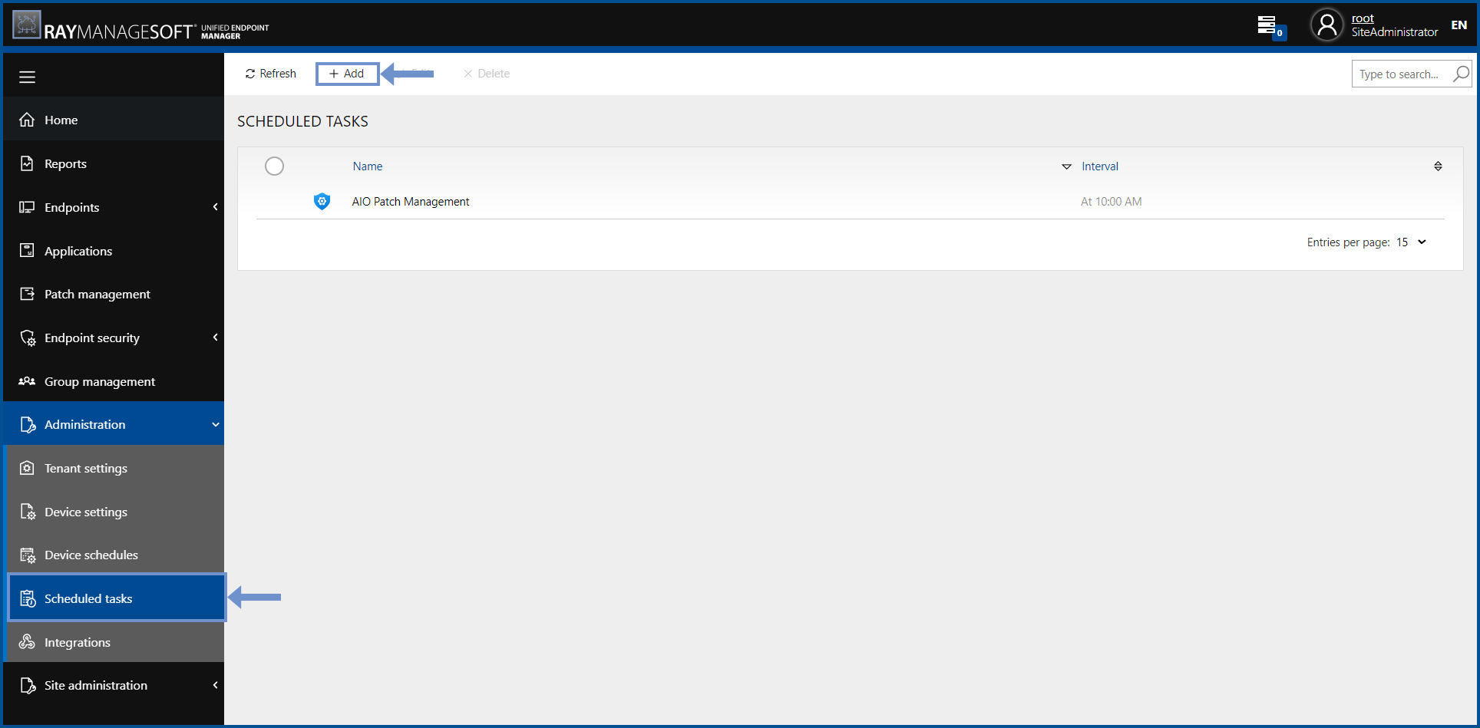Open the Reports section icon
Screen dimensions: 1480x728
(27, 163)
